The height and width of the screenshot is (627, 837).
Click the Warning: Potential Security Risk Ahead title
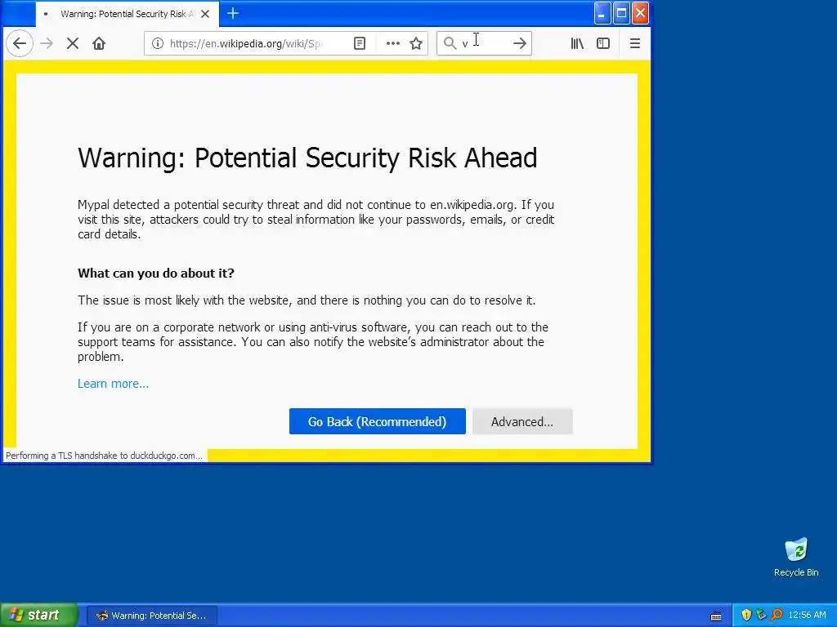(307, 158)
